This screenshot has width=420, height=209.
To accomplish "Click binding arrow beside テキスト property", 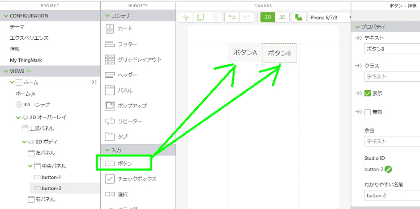I will pos(358,38).
